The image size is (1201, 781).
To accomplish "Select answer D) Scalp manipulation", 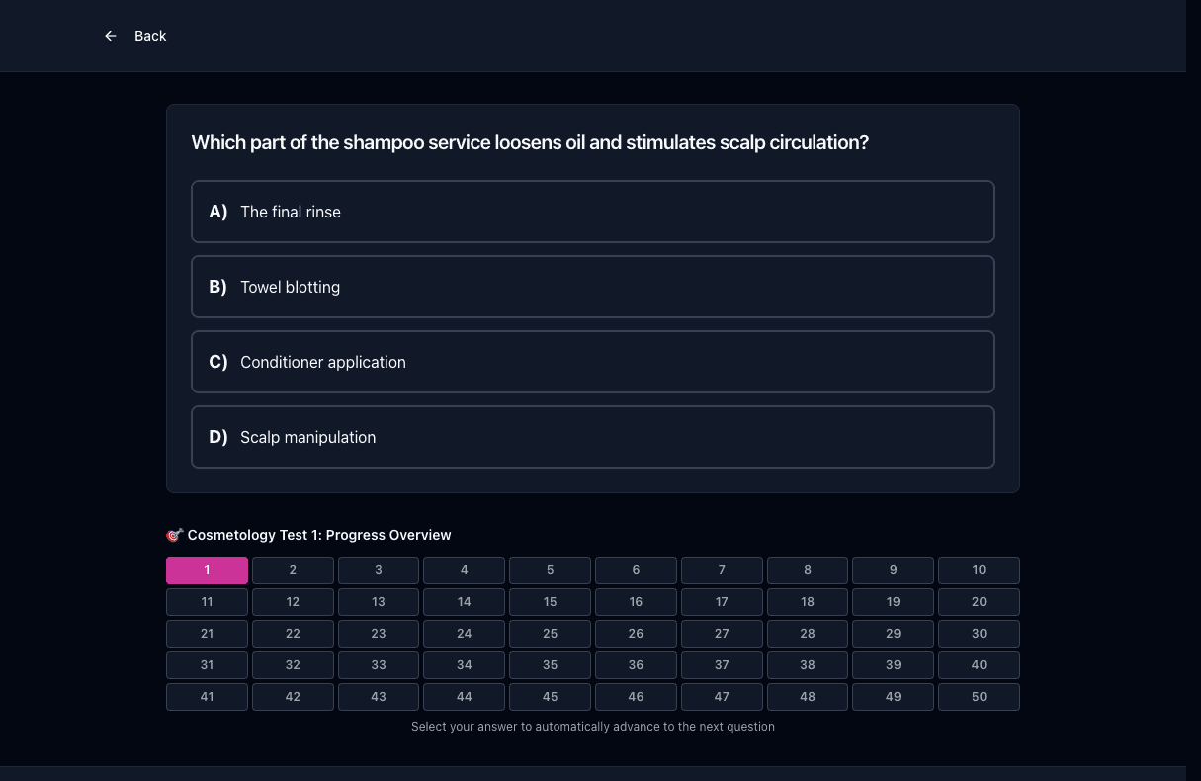I will click(x=593, y=437).
